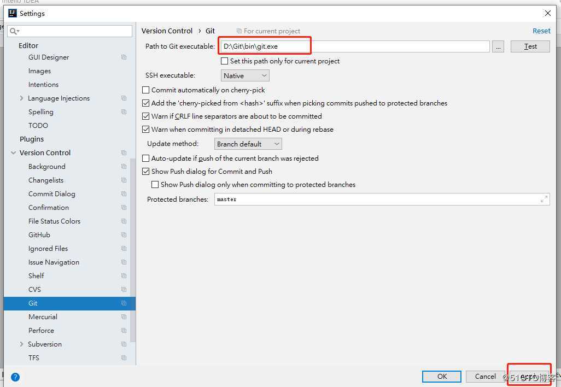Uncheck detached HEAD or rebase warning
This screenshot has width=561, height=387.
click(145, 129)
